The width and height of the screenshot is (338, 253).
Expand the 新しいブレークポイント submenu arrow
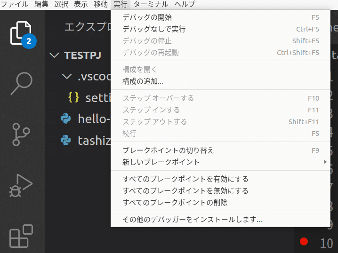325,162
